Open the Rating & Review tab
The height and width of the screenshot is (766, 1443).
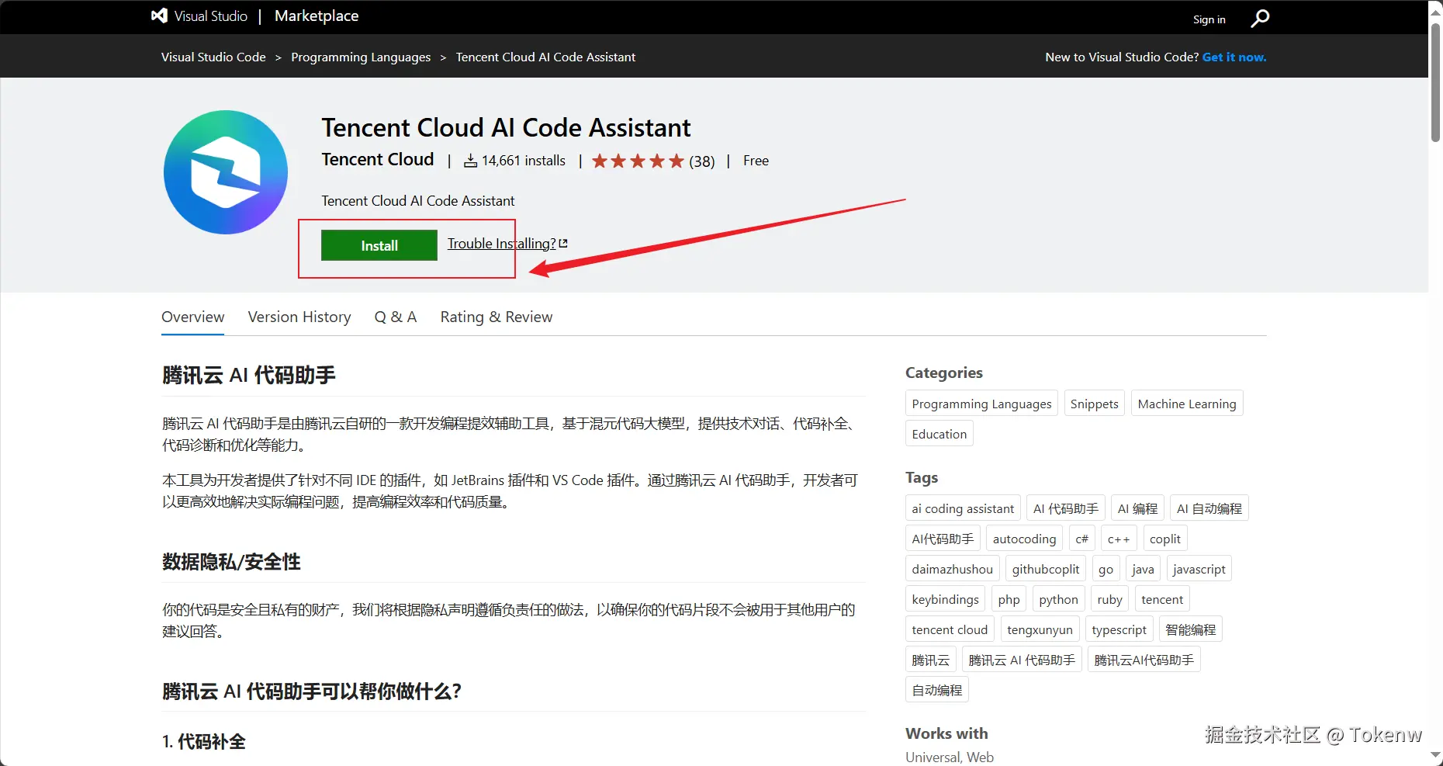coord(497,317)
